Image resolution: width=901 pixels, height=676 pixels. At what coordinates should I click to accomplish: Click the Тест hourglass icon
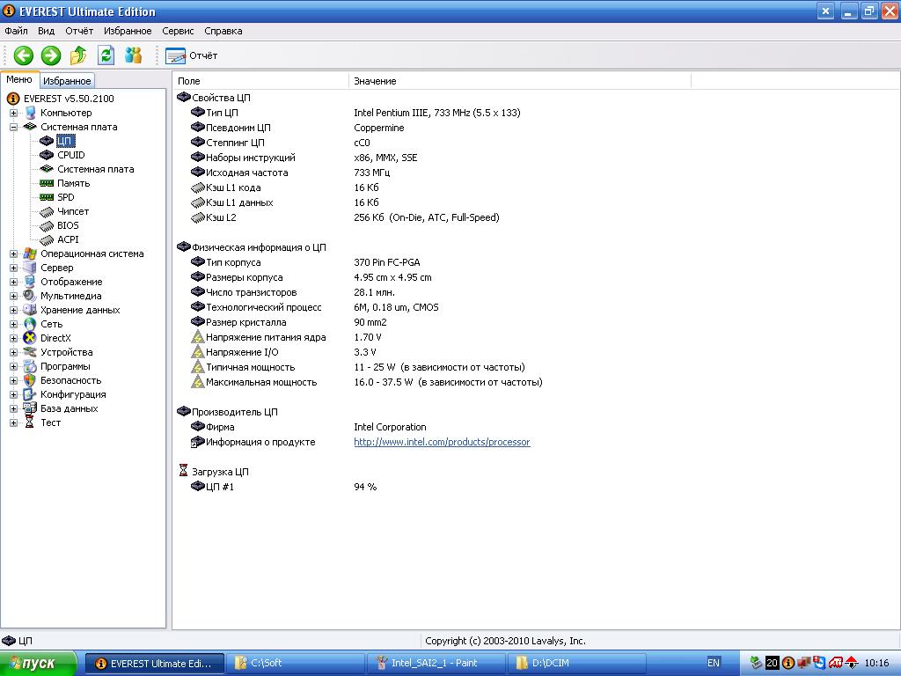[30, 422]
